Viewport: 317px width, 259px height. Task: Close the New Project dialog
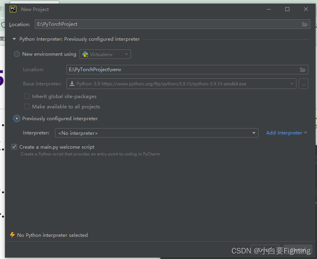(306, 9)
